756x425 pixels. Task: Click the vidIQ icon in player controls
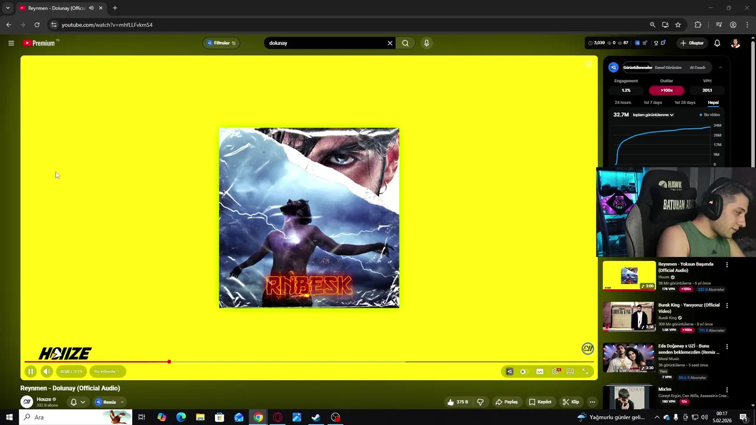coord(510,371)
